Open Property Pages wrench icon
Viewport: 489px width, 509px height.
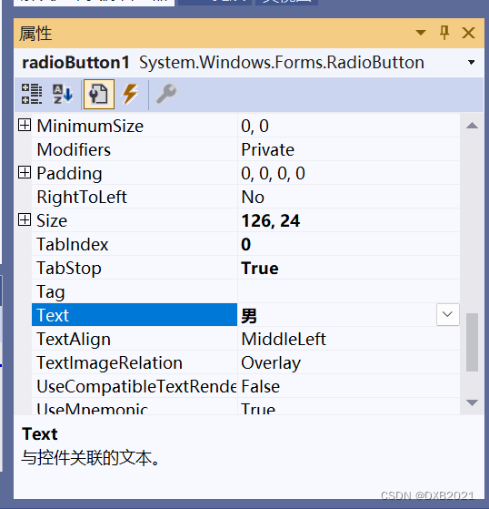click(x=166, y=94)
